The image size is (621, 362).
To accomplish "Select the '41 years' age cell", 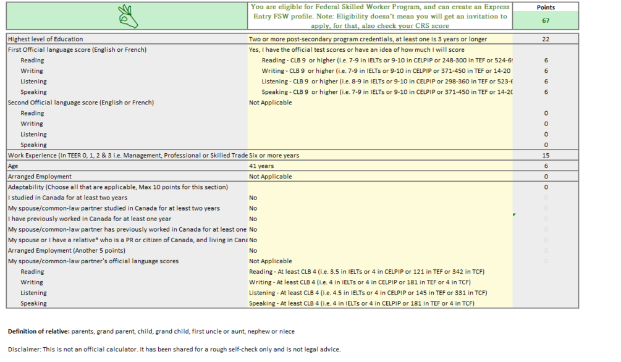I will pos(380,166).
